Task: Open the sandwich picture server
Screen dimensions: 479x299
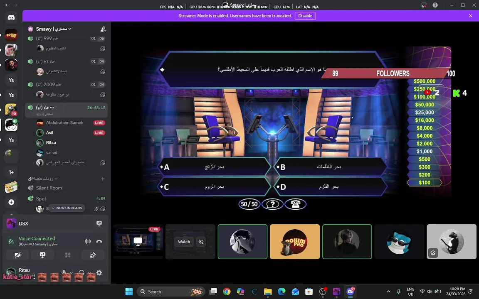Action: (x=11, y=187)
